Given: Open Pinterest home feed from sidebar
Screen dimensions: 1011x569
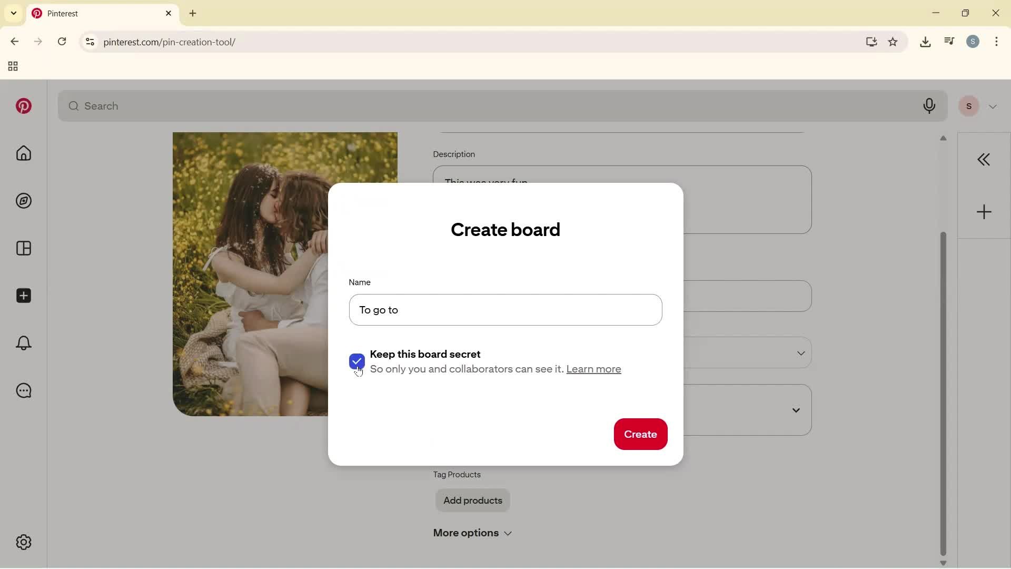Looking at the screenshot, I should tap(23, 153).
